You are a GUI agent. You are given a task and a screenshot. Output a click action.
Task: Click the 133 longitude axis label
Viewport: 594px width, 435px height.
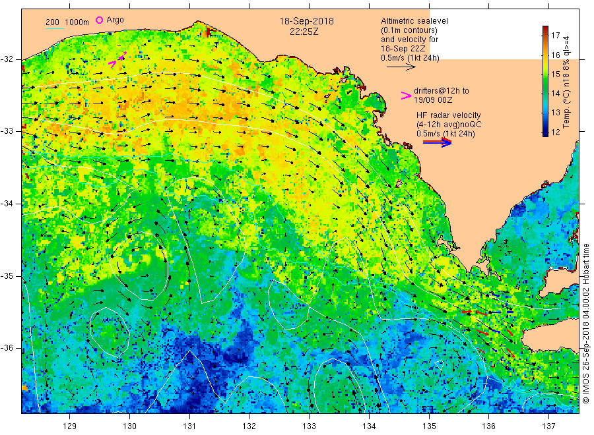tap(309, 426)
